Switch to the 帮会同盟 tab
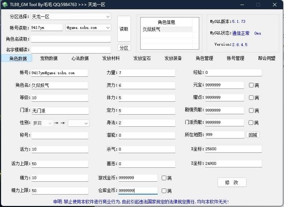284x207 pixels. [266, 59]
